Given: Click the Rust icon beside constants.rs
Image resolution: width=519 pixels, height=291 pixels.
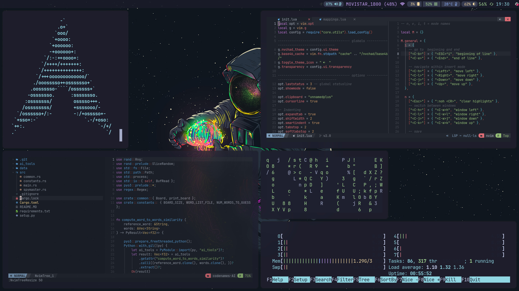Looking at the screenshot, I should [21, 181].
